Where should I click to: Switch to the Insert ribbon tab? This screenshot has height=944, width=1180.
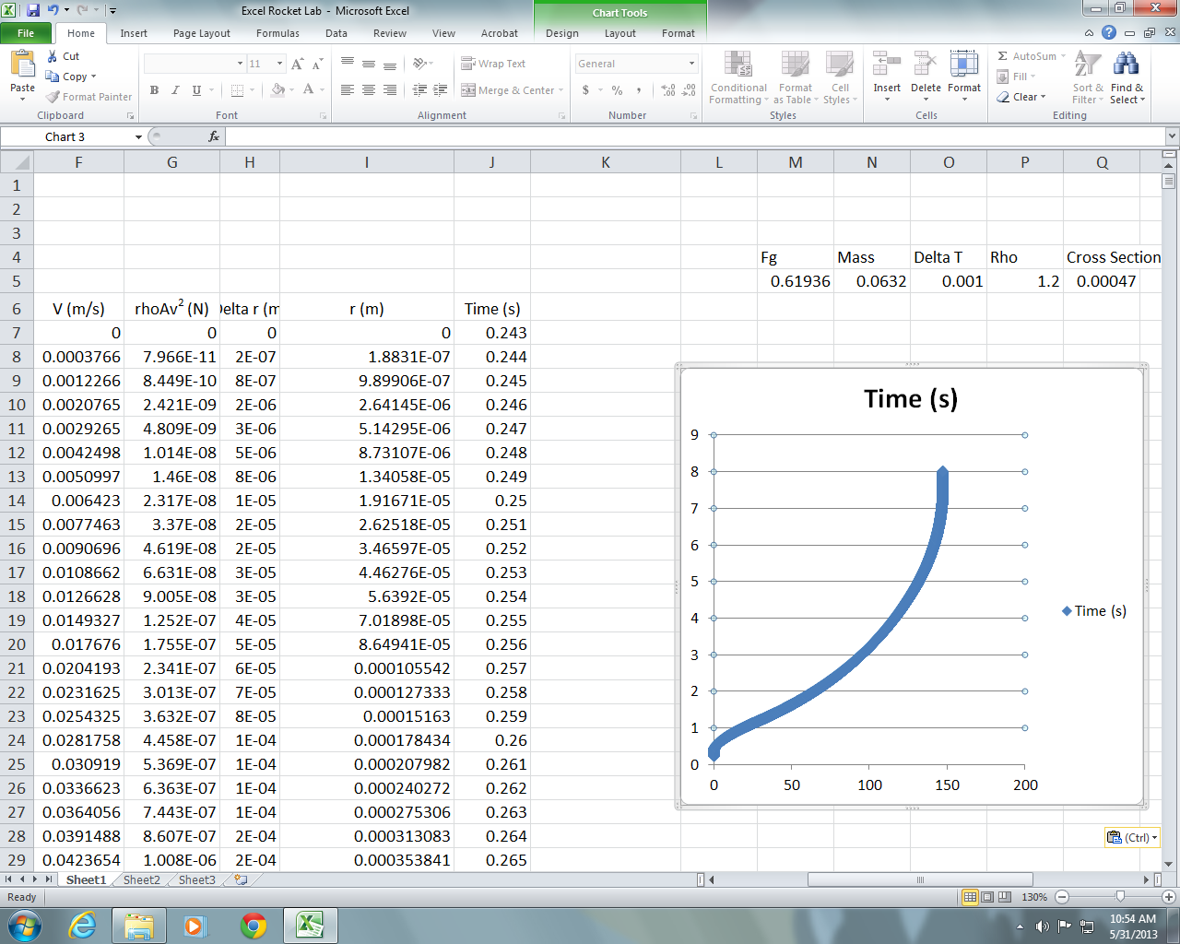click(x=134, y=33)
